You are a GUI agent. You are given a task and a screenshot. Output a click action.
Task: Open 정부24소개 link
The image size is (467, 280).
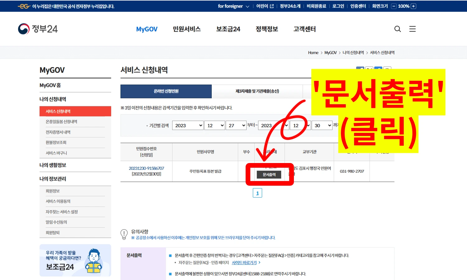[x=290, y=6]
